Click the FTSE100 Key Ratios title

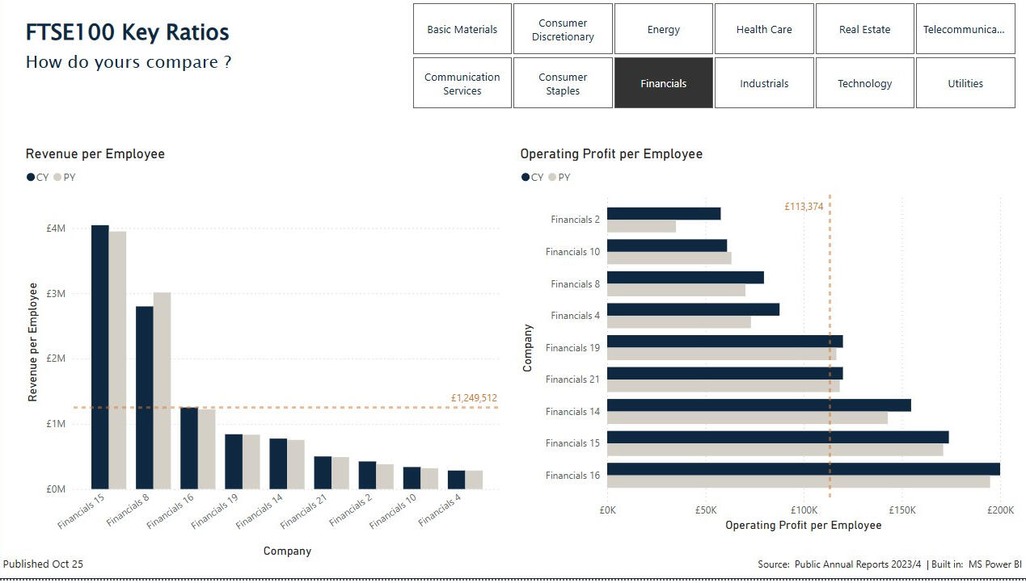127,33
